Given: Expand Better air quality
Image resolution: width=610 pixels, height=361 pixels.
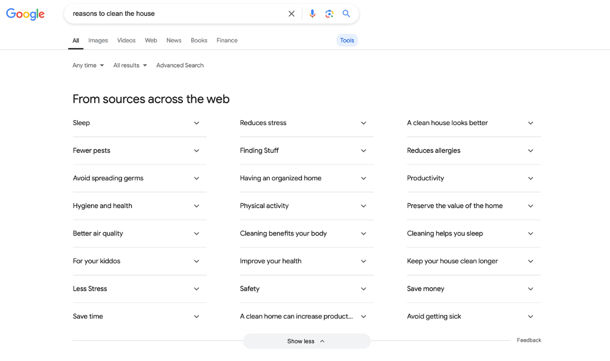Looking at the screenshot, I should (139, 233).
